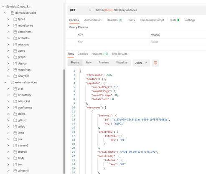Click the jama folder icon
The width and height of the screenshot is (206, 174).
(15, 133)
